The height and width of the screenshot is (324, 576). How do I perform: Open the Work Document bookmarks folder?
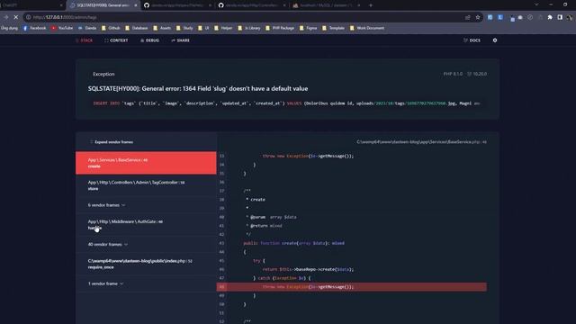pyautogui.click(x=367, y=28)
